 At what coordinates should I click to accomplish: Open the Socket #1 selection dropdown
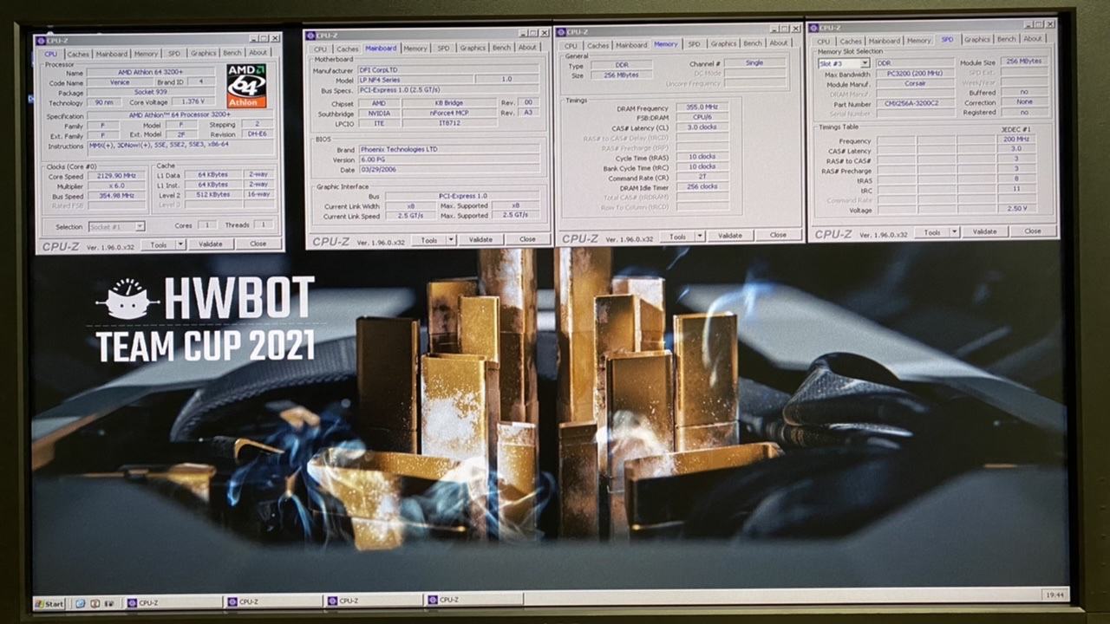point(139,226)
